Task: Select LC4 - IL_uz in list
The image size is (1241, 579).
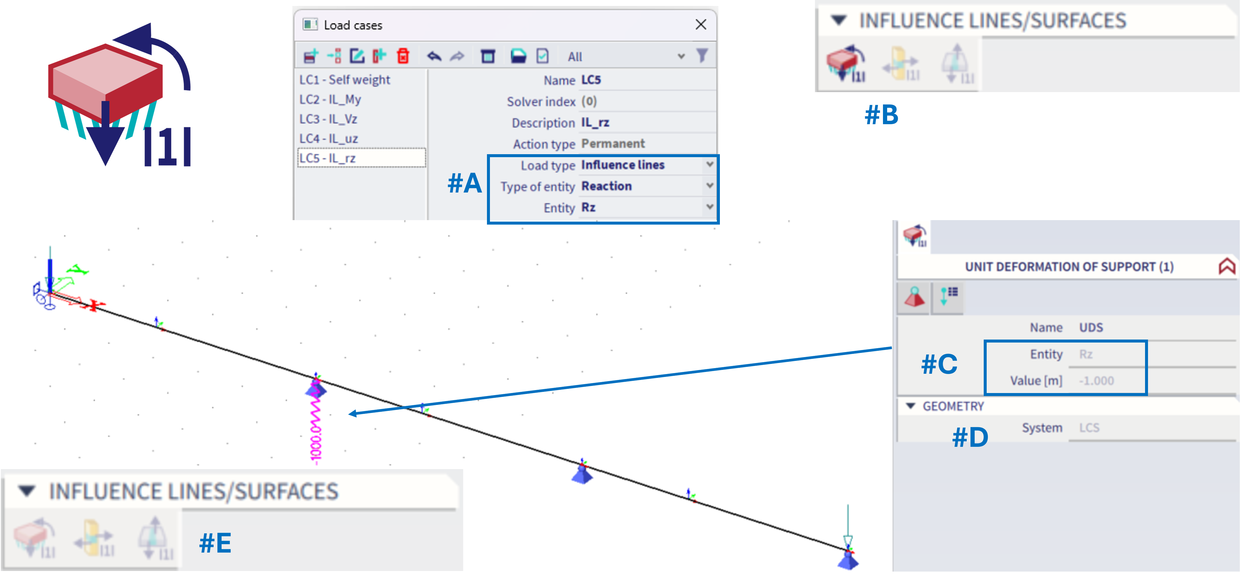Action: click(329, 139)
